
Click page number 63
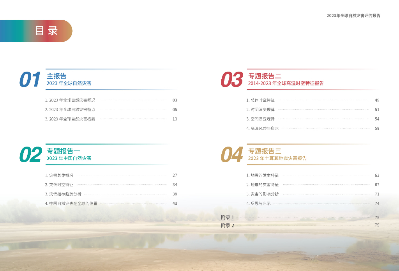click(x=377, y=175)
